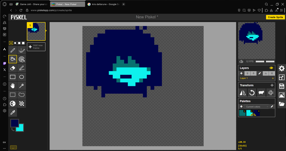This screenshot has height=151, width=286.
Task: Adjust the 12 FPS slider
Action: click(265, 62)
